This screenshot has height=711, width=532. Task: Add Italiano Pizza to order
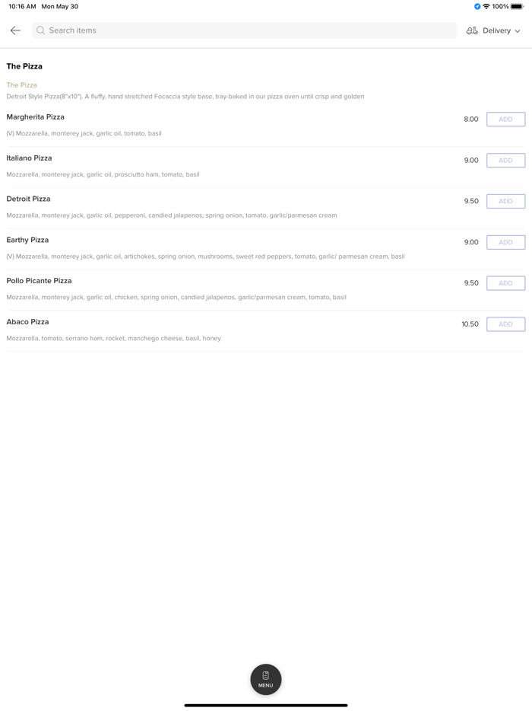tap(505, 161)
